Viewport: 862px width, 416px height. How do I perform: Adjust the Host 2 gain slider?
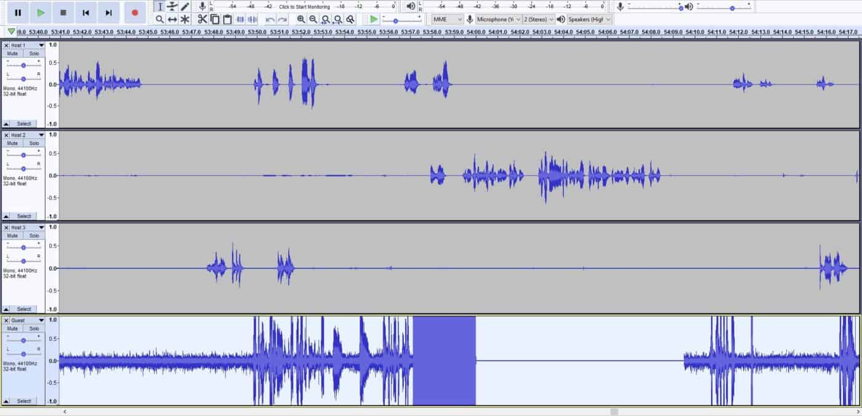(23, 154)
